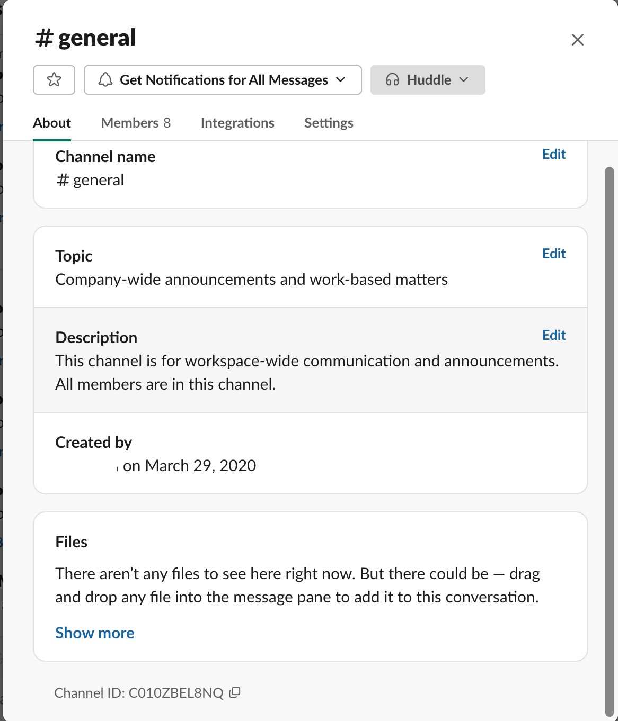Click the no-files message text
The width and height of the screenshot is (618, 721).
297,585
